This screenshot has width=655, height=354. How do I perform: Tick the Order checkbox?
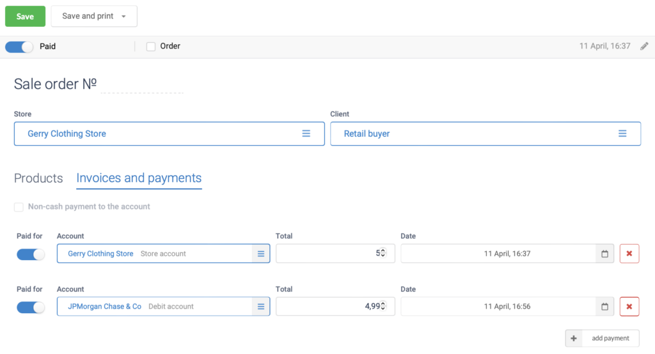[151, 47]
